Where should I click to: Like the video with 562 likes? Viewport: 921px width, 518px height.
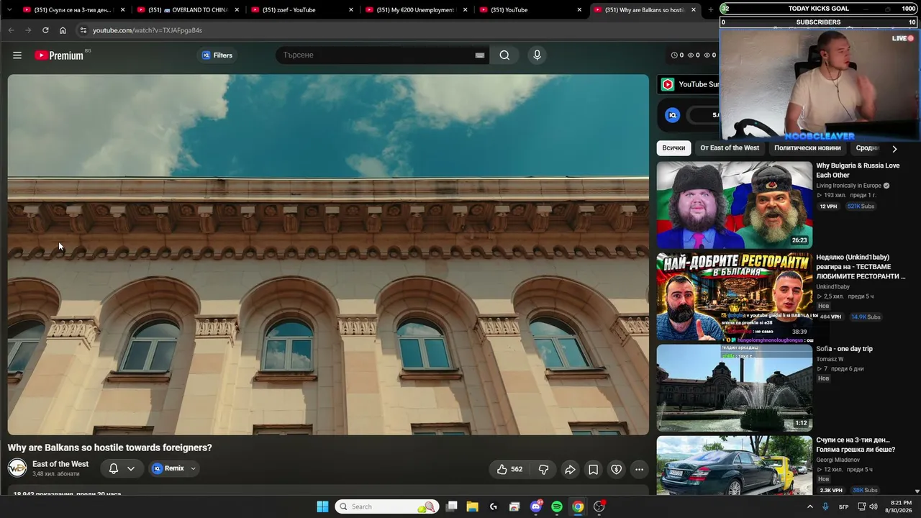coord(509,469)
